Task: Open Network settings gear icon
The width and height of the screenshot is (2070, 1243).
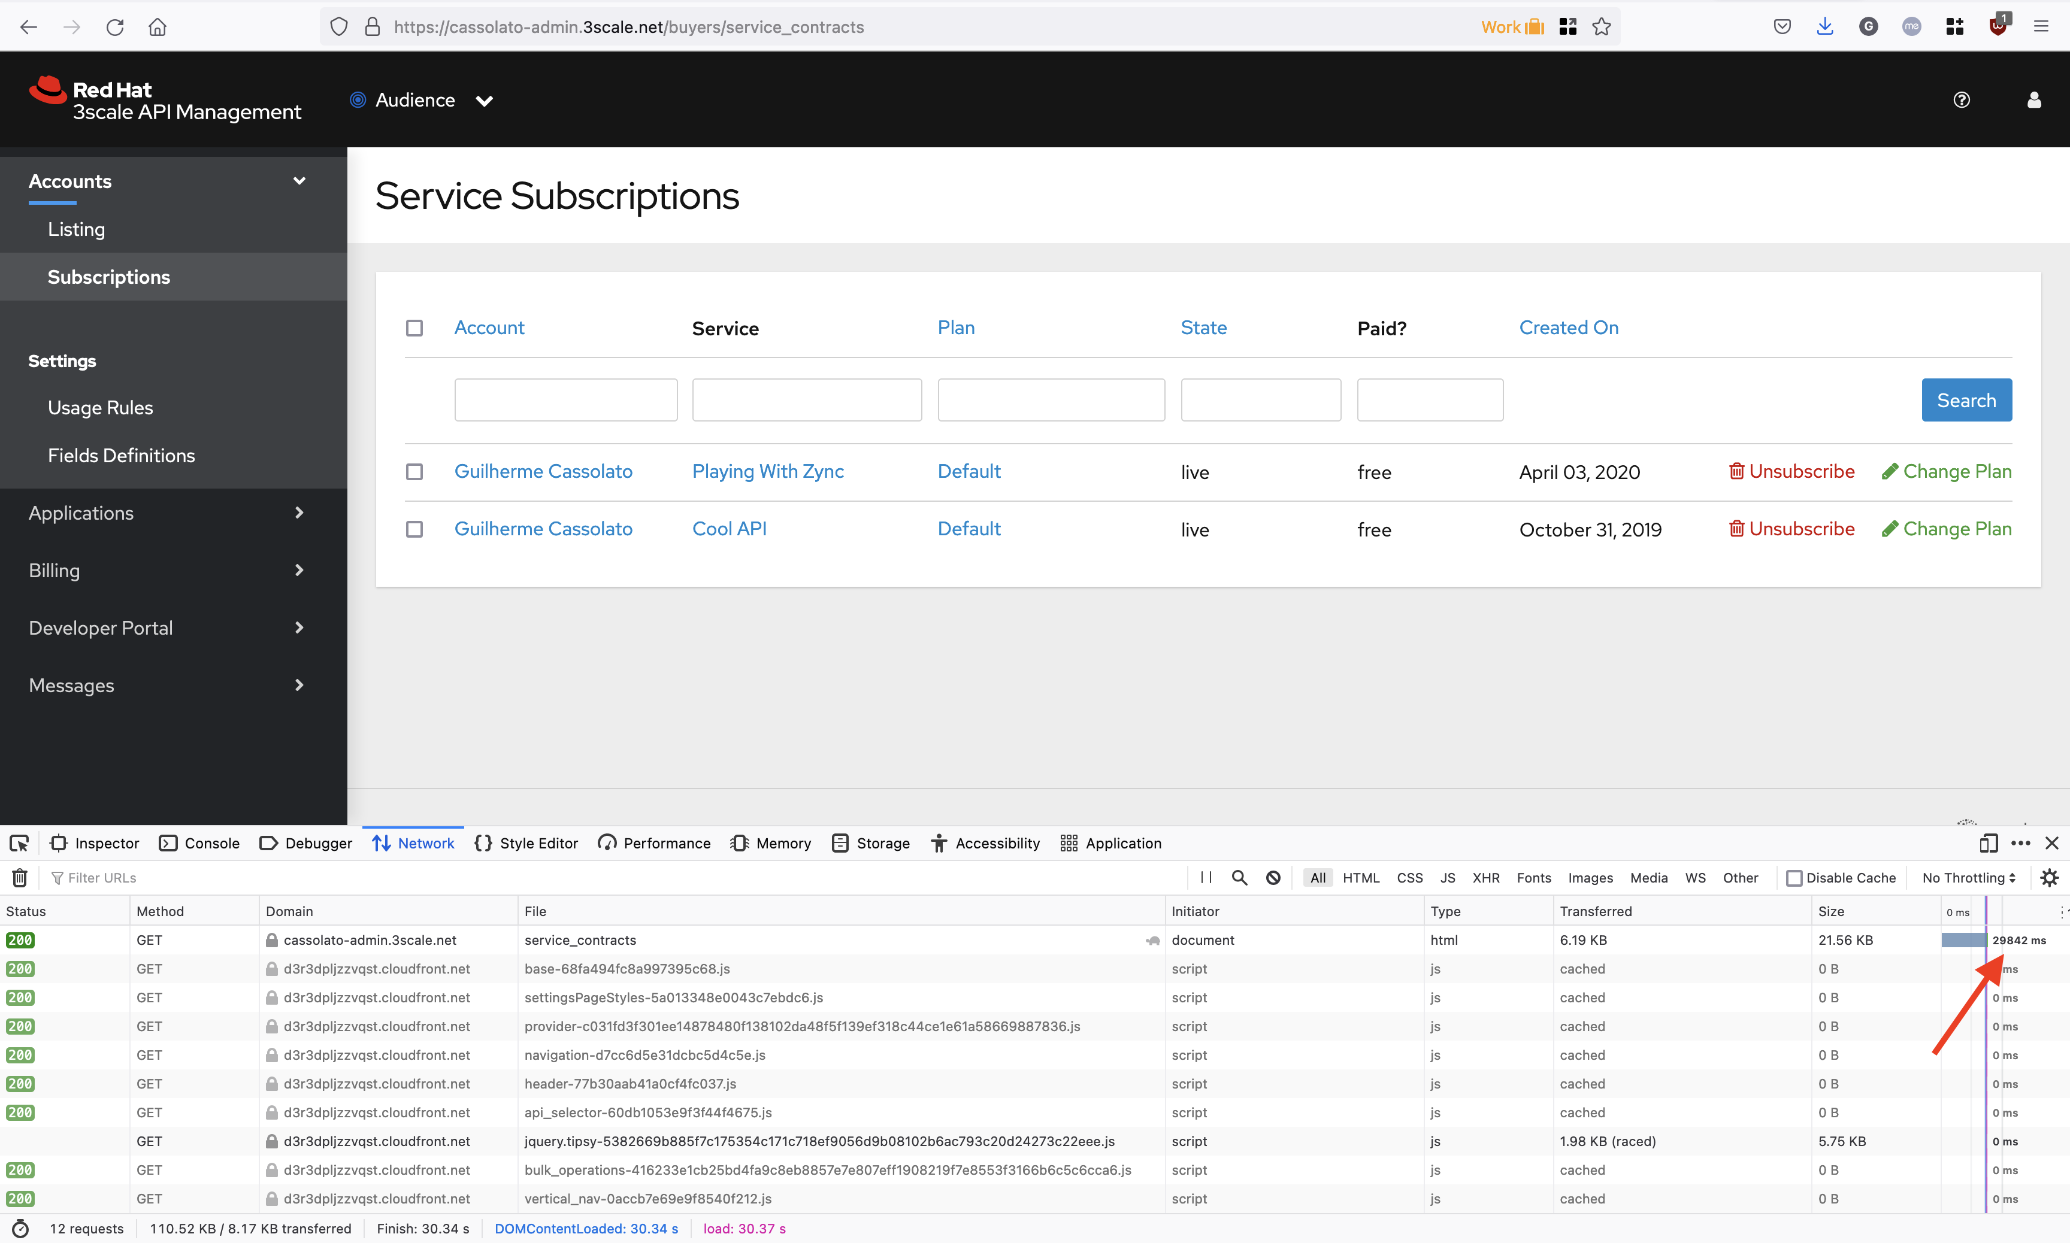Action: pos(2049,878)
